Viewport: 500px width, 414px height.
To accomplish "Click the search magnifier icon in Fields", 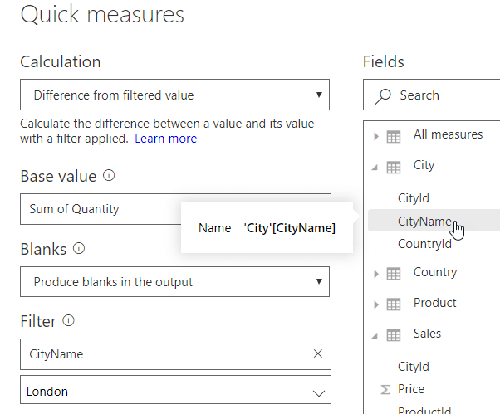I will click(383, 95).
